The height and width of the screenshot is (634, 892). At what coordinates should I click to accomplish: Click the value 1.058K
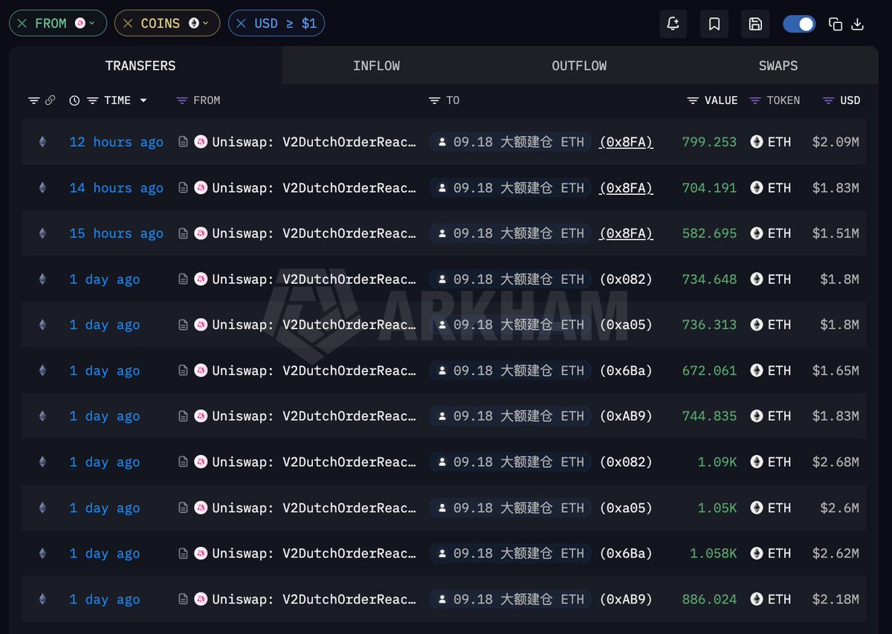714,554
